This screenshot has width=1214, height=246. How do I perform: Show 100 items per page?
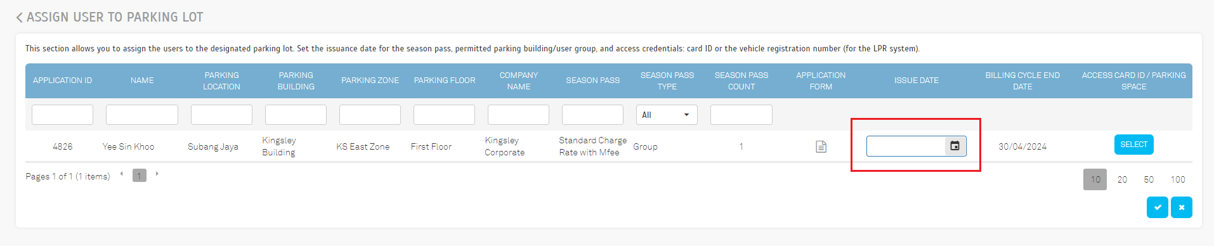coord(1178,179)
